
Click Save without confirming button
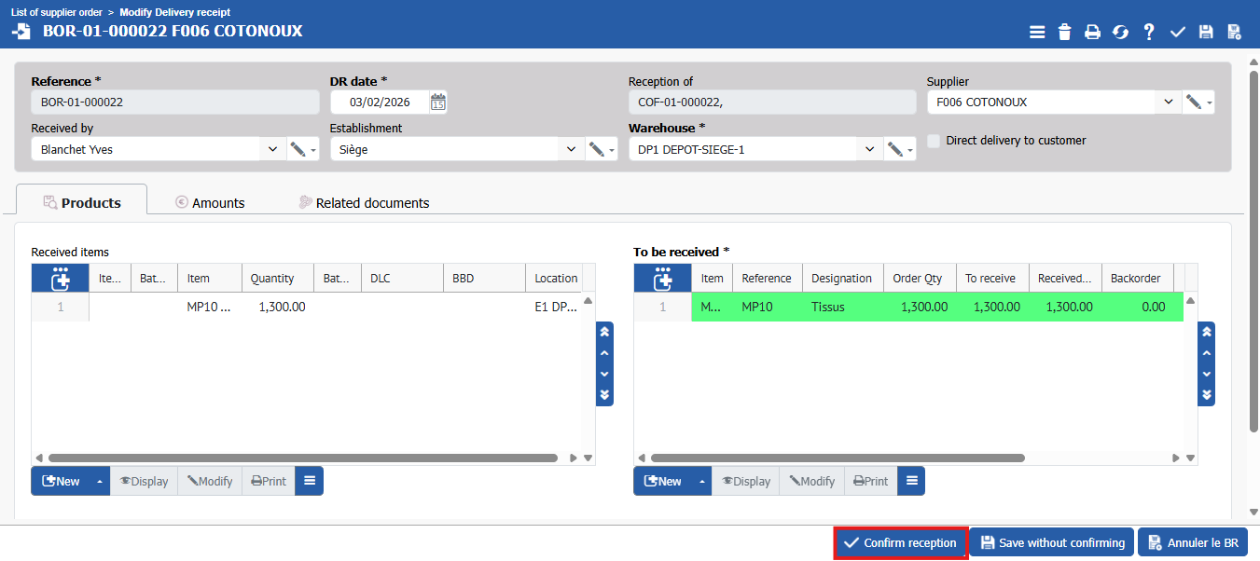1052,543
